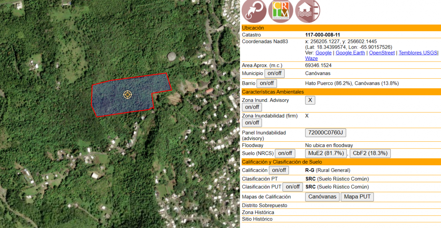The width and height of the screenshot is (441, 228).
Task: Open the Canóvanas calification map
Action: point(322,196)
